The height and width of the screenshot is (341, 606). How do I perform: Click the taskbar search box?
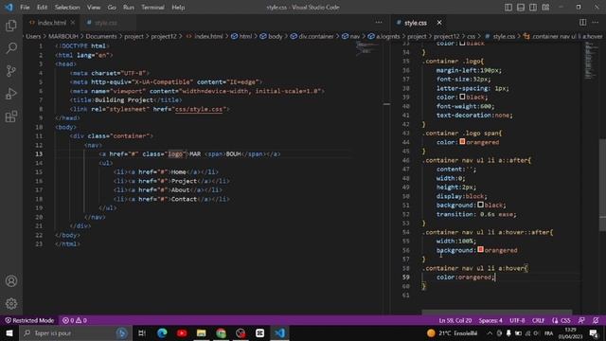(75, 332)
